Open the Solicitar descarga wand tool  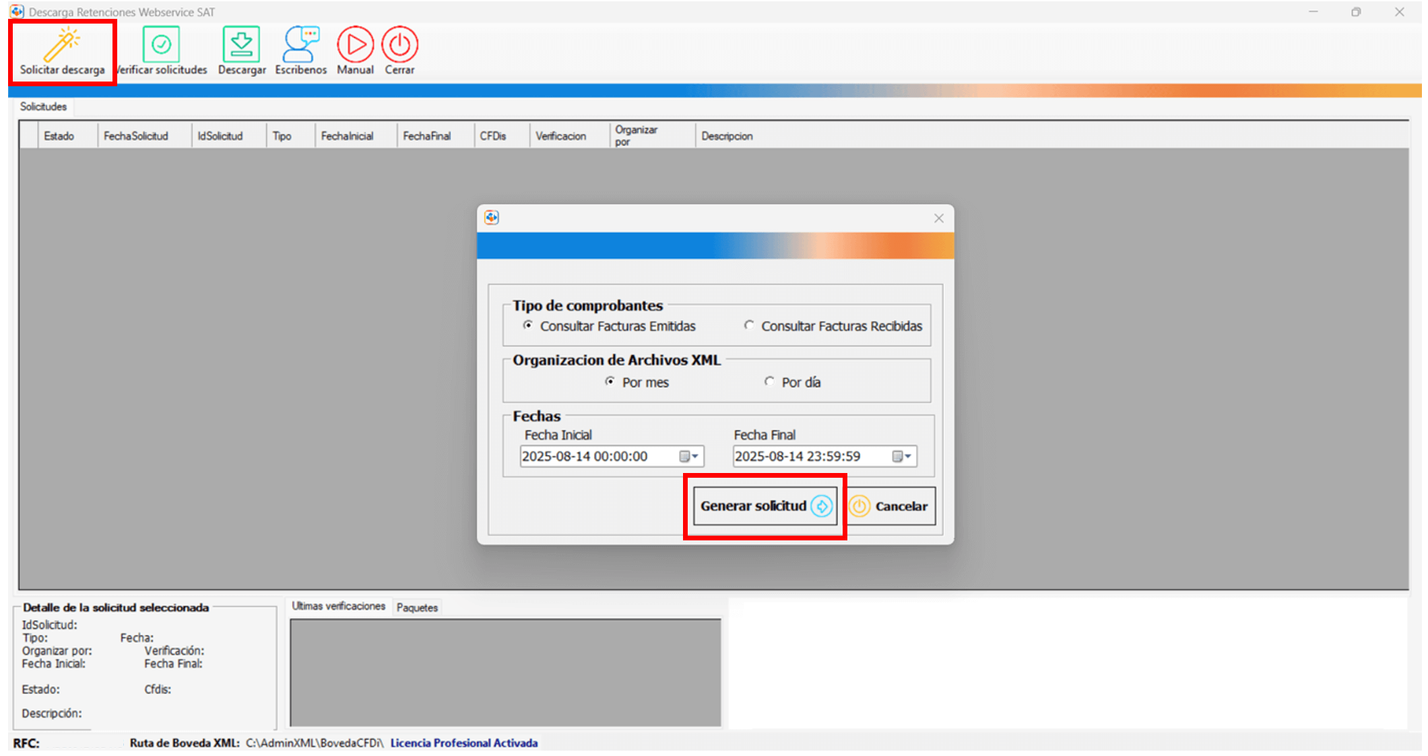[62, 52]
